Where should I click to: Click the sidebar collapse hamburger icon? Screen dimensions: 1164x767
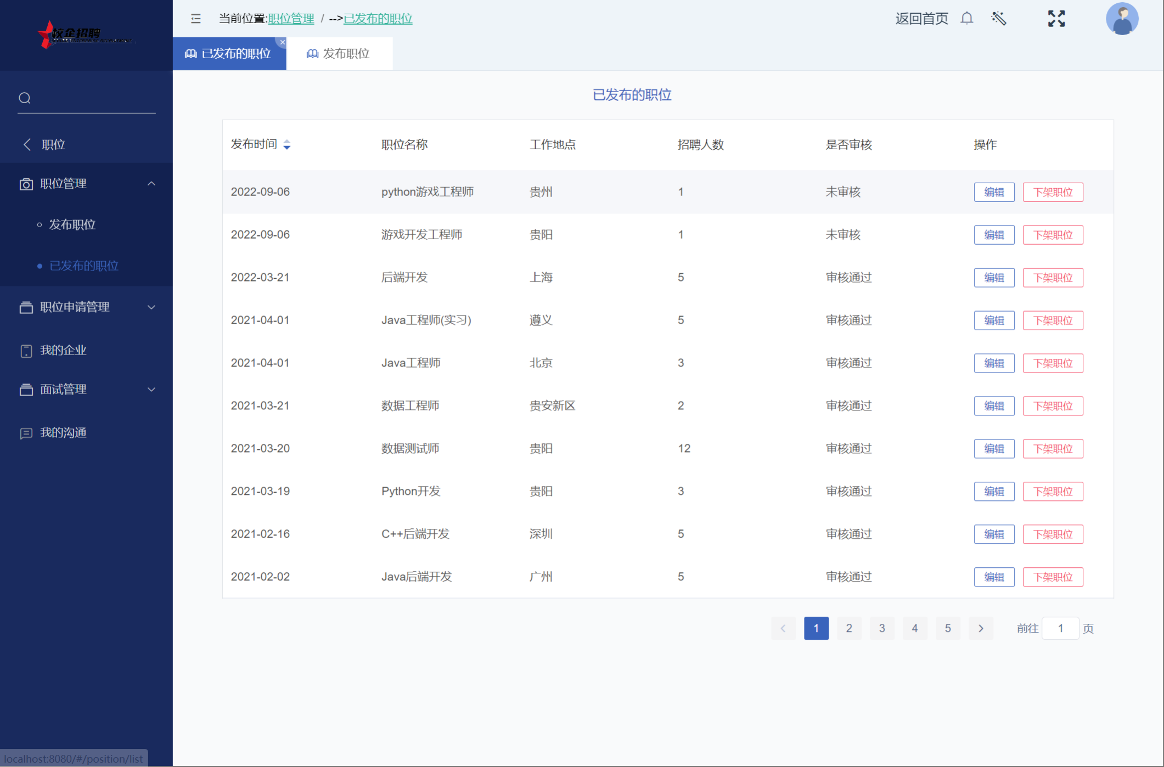click(x=195, y=19)
